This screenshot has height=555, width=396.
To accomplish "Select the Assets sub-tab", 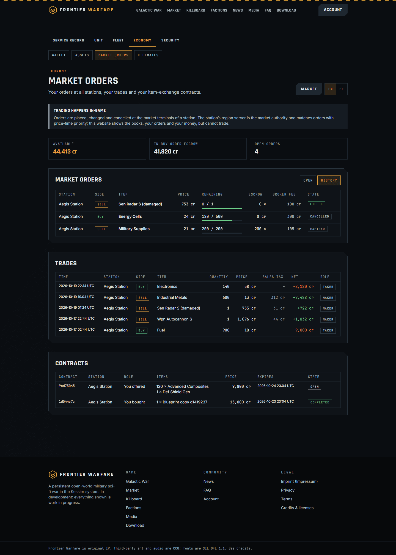I will [82, 55].
